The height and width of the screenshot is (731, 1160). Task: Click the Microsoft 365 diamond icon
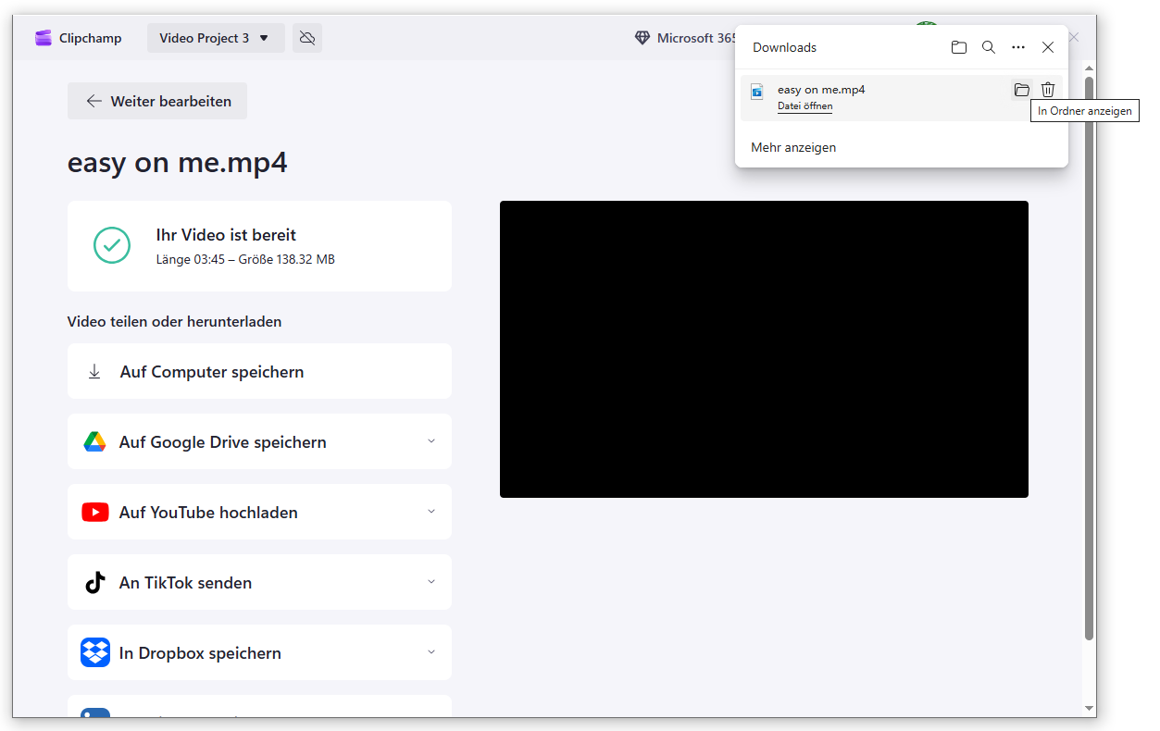642,38
